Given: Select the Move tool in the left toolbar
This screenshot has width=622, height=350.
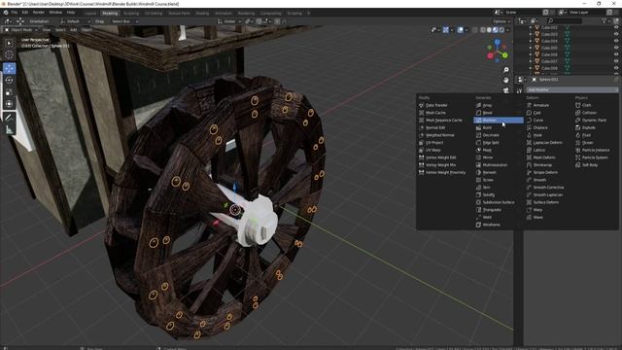Looking at the screenshot, I should (x=9, y=68).
